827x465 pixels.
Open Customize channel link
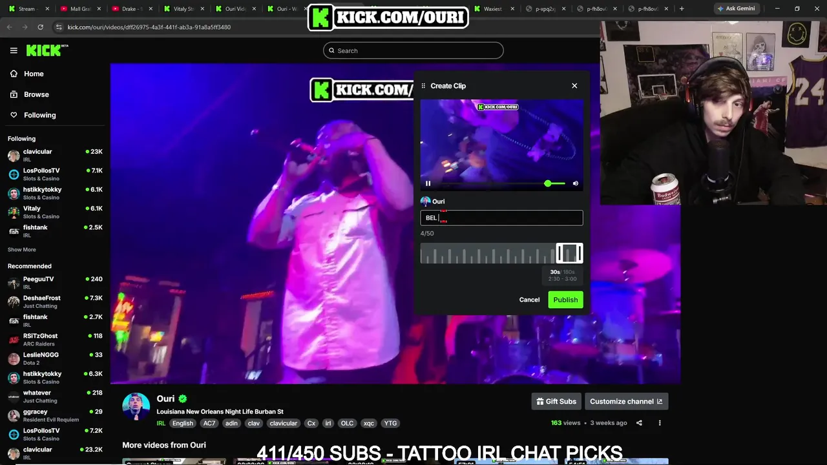[626, 402]
